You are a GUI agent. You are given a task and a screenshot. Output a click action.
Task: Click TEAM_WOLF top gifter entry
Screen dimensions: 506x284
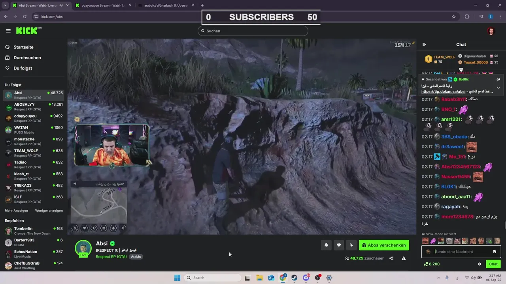pyautogui.click(x=440, y=59)
